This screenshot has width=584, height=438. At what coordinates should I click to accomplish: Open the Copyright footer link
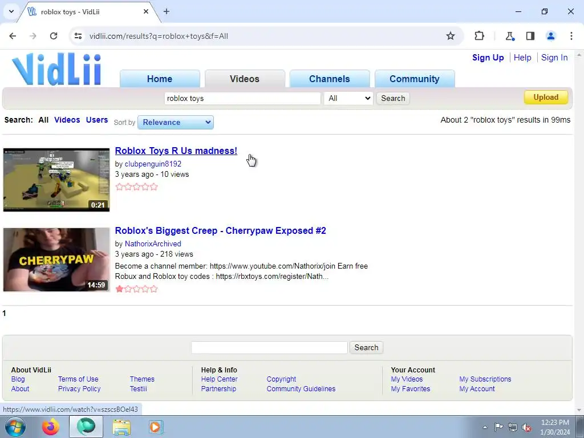[x=281, y=379]
